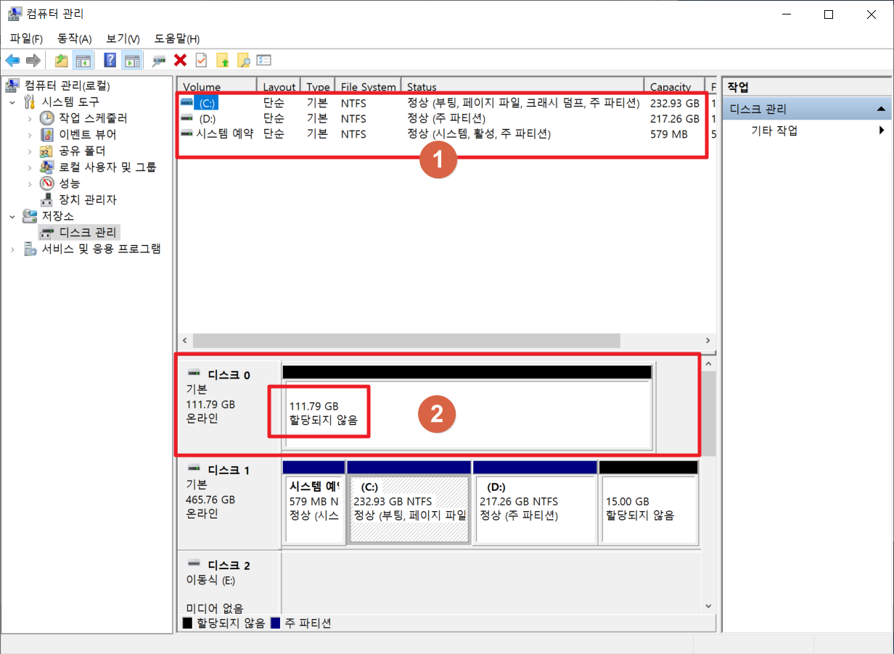Click the yellow folder with green arrow icon
894x654 pixels.
[222, 60]
